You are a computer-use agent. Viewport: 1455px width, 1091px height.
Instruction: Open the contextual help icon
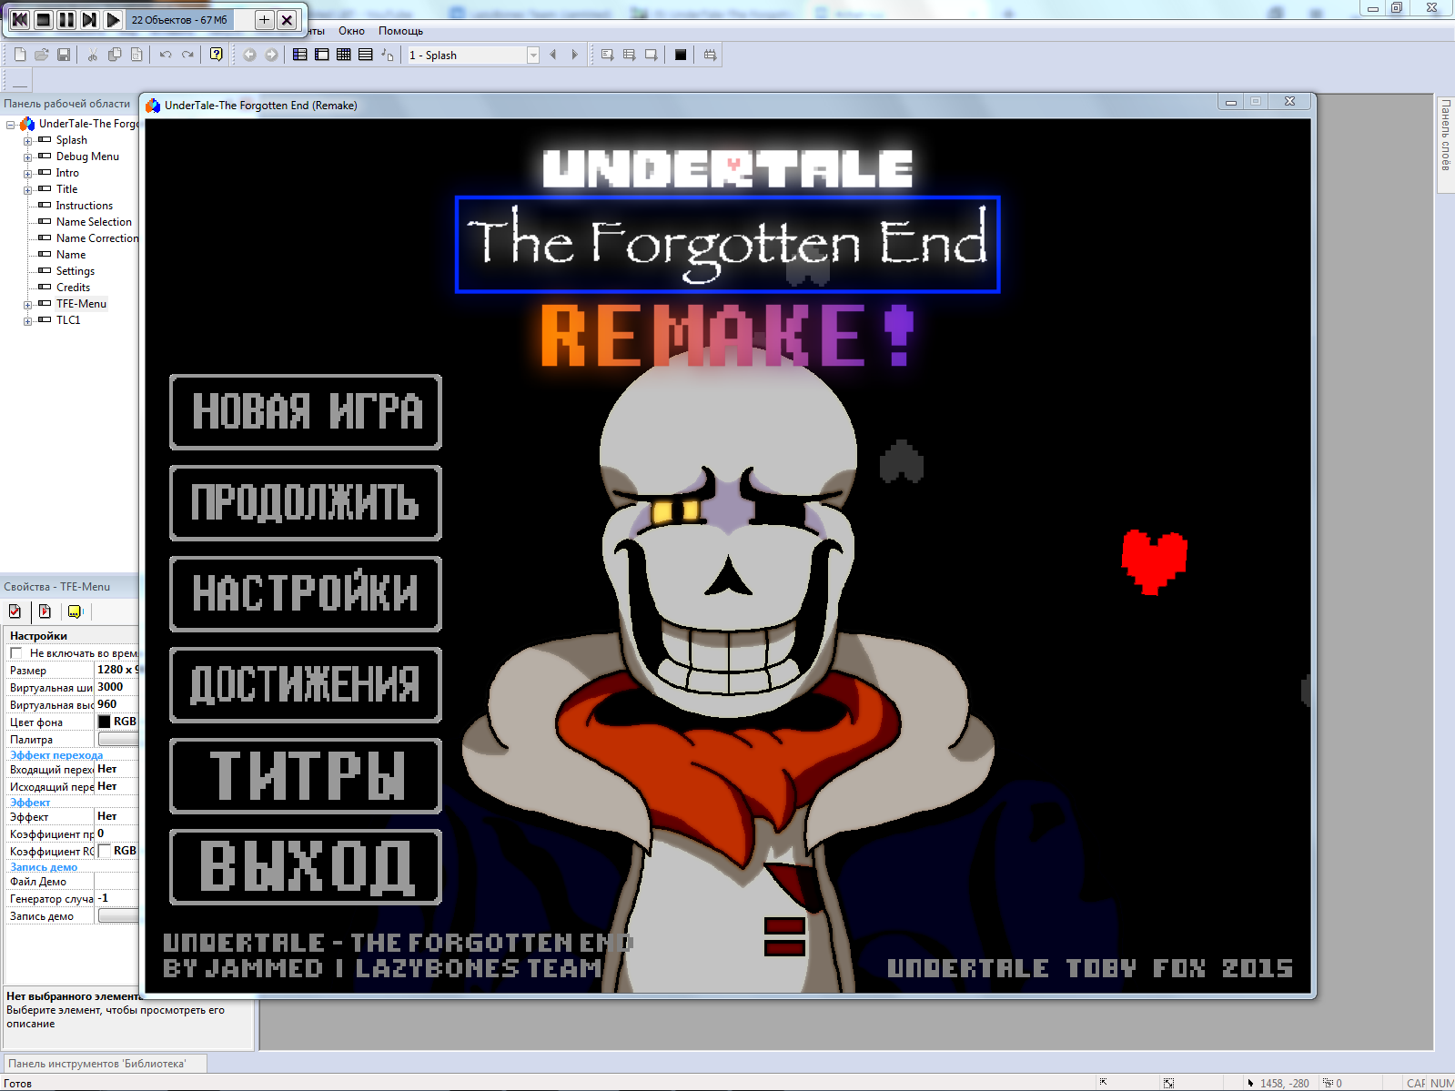point(217,55)
